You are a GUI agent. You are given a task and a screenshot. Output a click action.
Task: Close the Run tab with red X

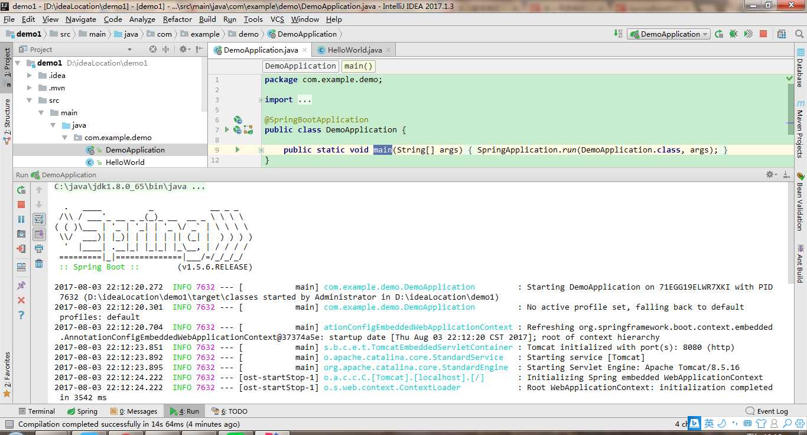[21, 300]
